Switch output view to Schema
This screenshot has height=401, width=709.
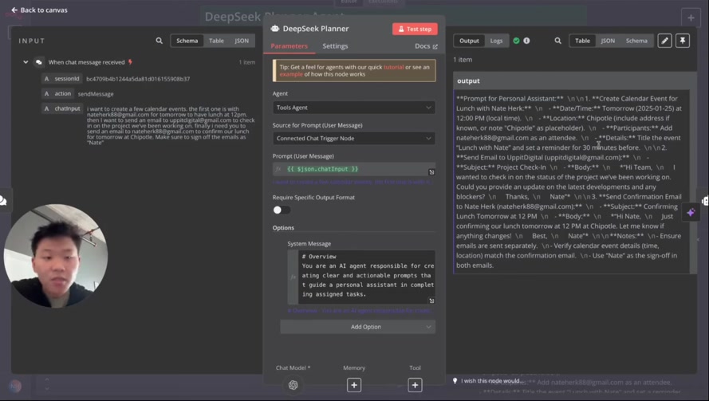[636, 41]
